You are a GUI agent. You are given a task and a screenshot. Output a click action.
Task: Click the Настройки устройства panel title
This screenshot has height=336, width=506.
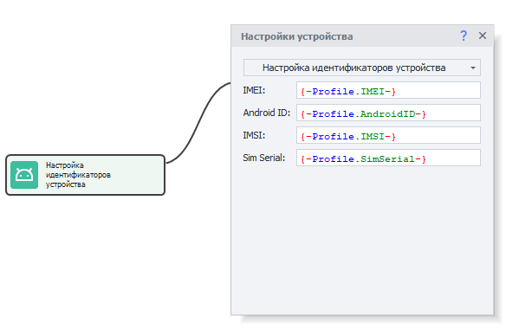(297, 36)
